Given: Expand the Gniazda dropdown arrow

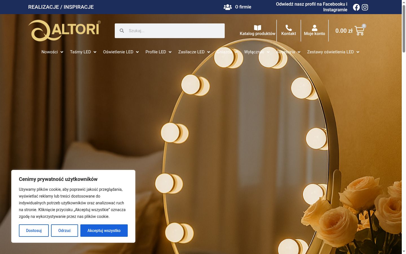Looking at the screenshot, I should (236, 52).
